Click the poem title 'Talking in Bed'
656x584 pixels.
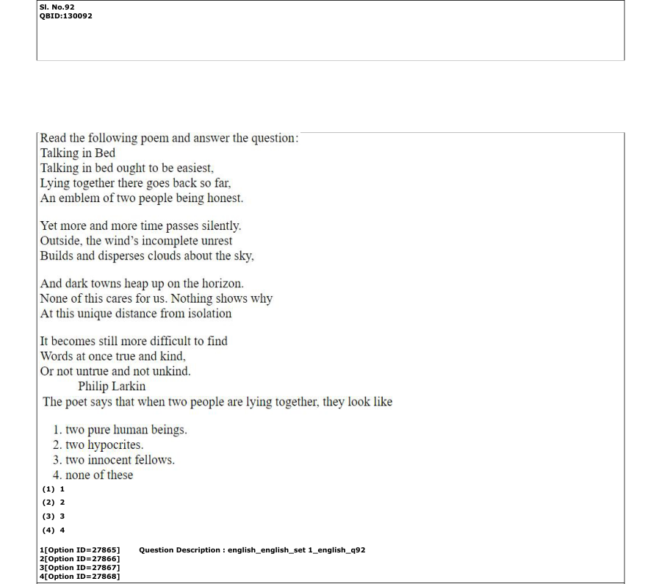[x=77, y=153]
